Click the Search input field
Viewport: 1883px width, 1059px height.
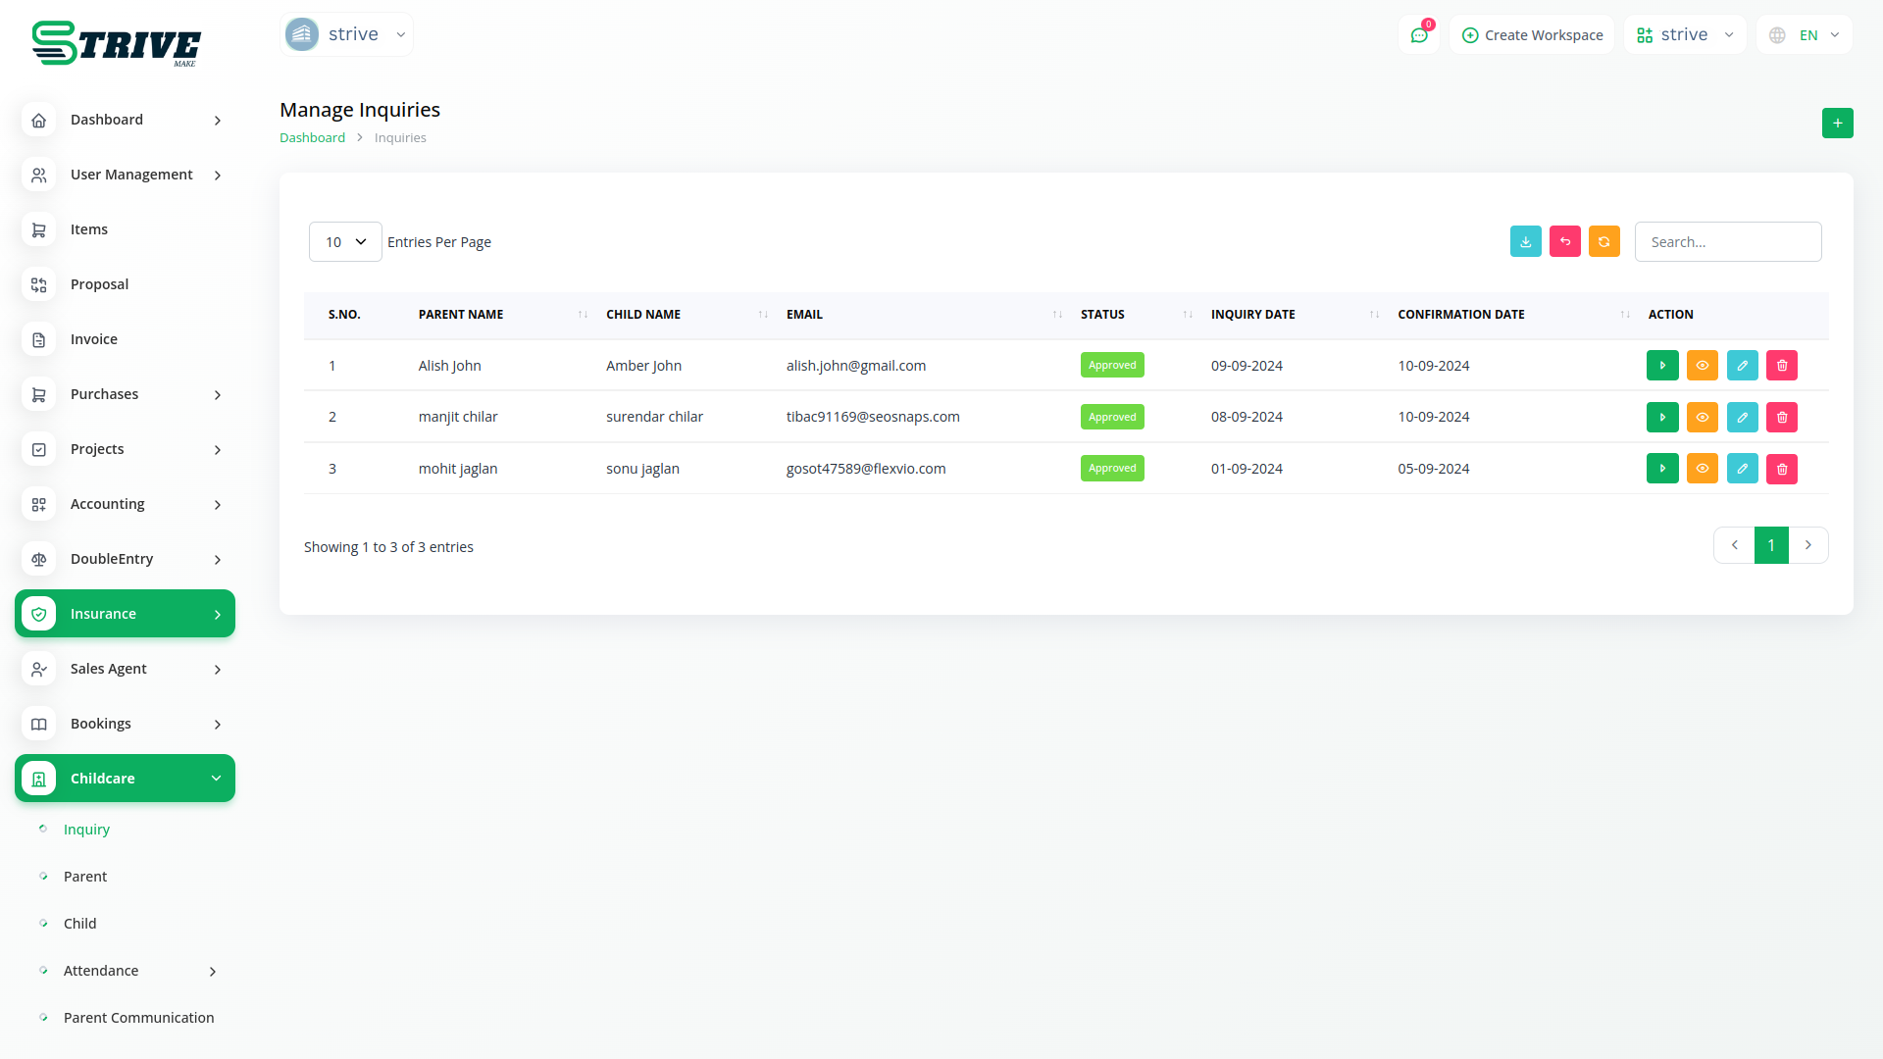[x=1727, y=242]
